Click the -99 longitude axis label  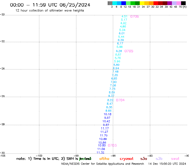76,156
